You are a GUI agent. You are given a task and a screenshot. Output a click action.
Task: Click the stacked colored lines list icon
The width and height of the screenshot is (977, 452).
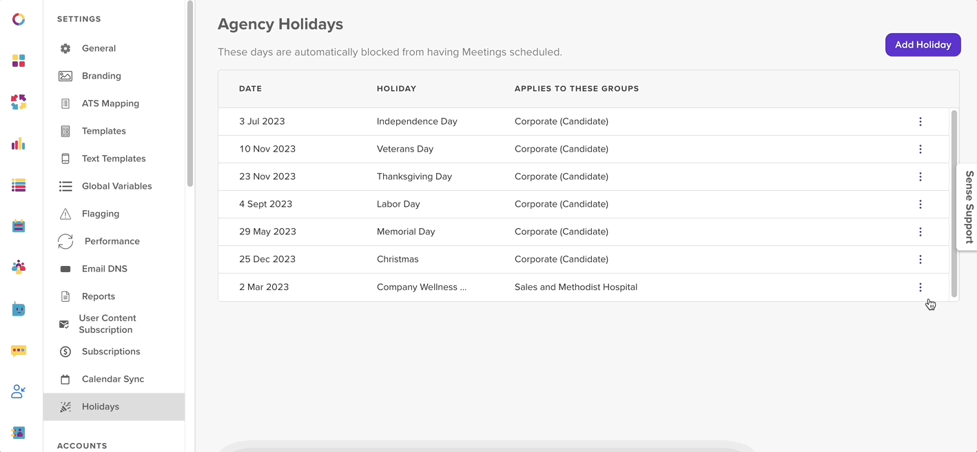(19, 185)
